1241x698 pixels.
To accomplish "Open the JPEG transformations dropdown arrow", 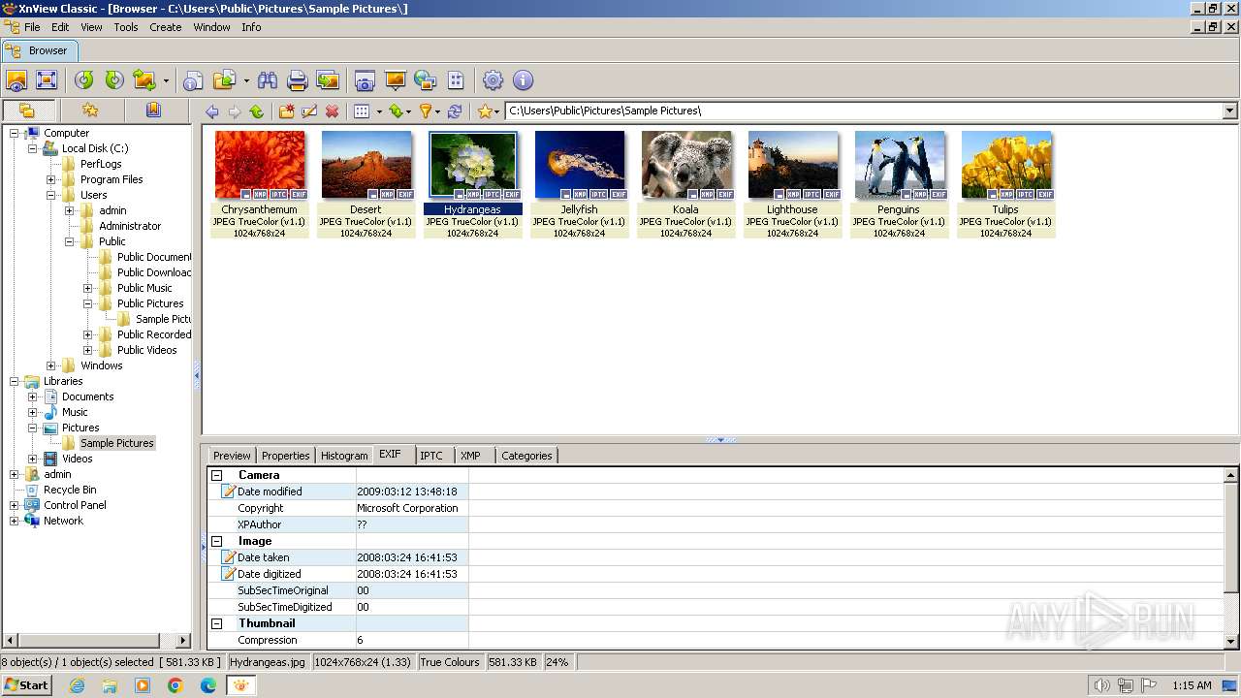I will (166, 80).
